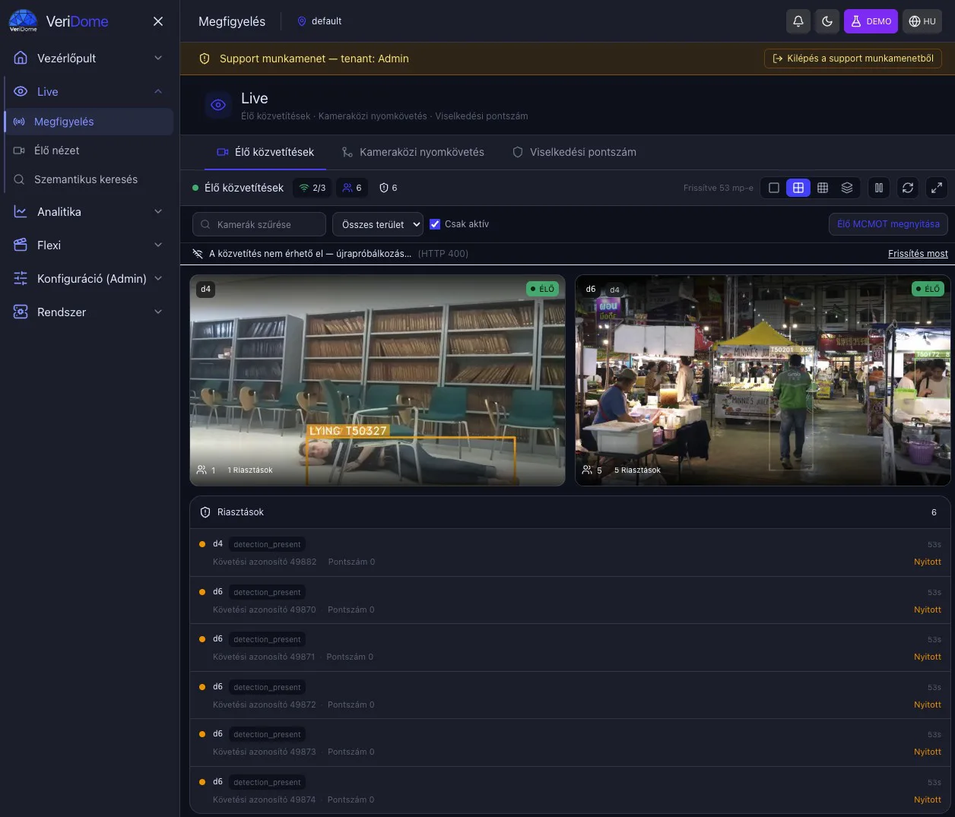Image resolution: width=955 pixels, height=817 pixels.
Task: Click the shield alerts badge in stream toolbar
Action: 388,188
